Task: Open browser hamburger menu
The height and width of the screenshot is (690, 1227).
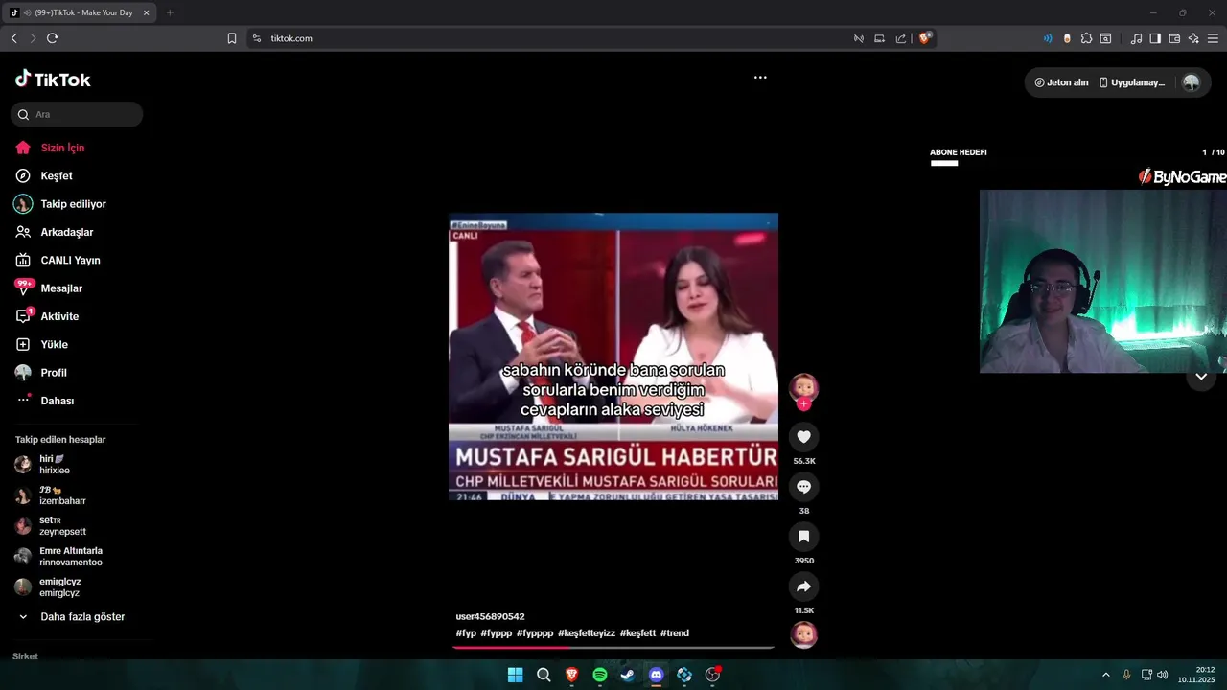Action: click(1214, 38)
